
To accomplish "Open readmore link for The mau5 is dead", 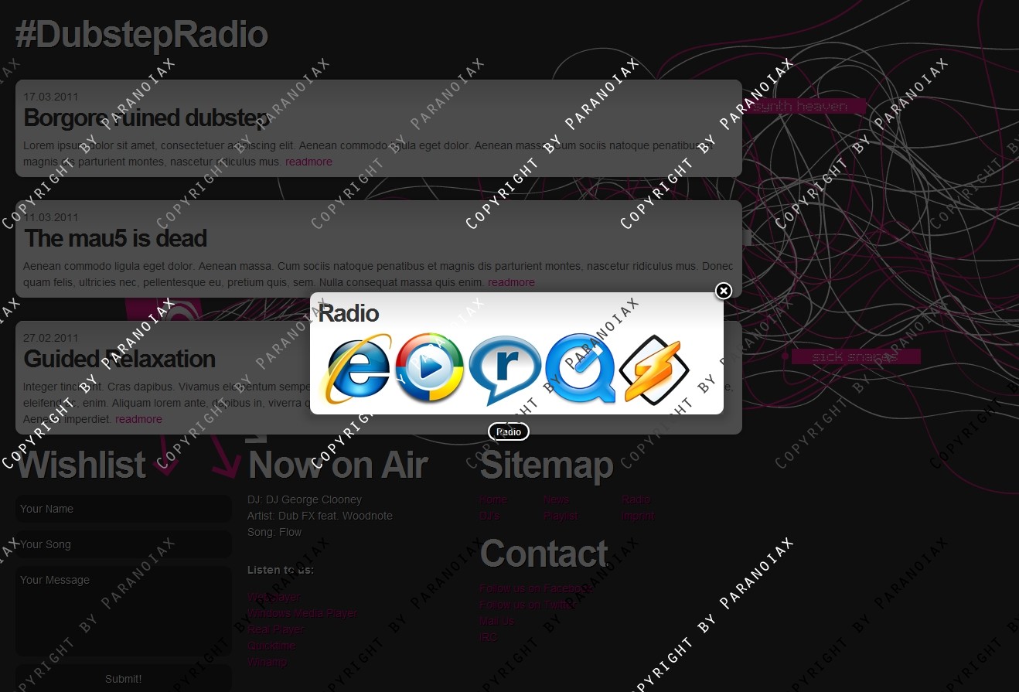I will (511, 282).
